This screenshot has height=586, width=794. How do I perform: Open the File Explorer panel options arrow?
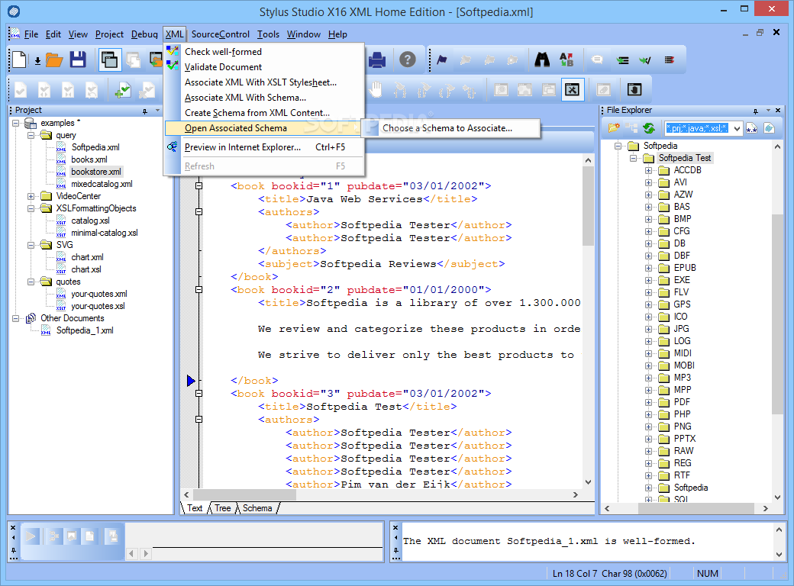point(768,111)
